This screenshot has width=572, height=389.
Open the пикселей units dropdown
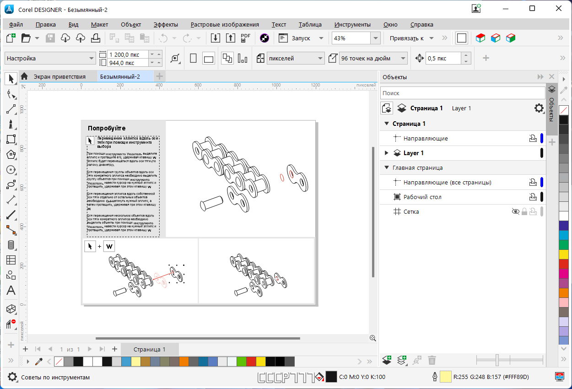coord(320,59)
